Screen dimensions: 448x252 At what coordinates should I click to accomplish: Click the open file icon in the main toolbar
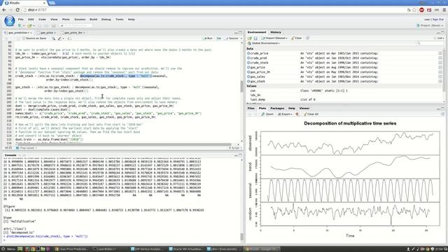click(x=29, y=25)
